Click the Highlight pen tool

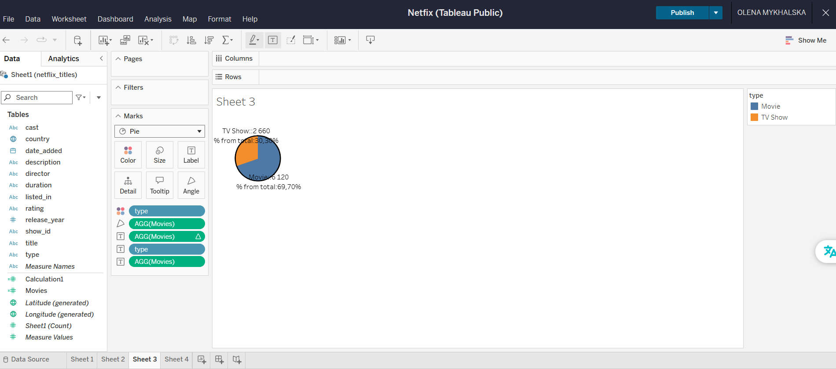point(254,40)
